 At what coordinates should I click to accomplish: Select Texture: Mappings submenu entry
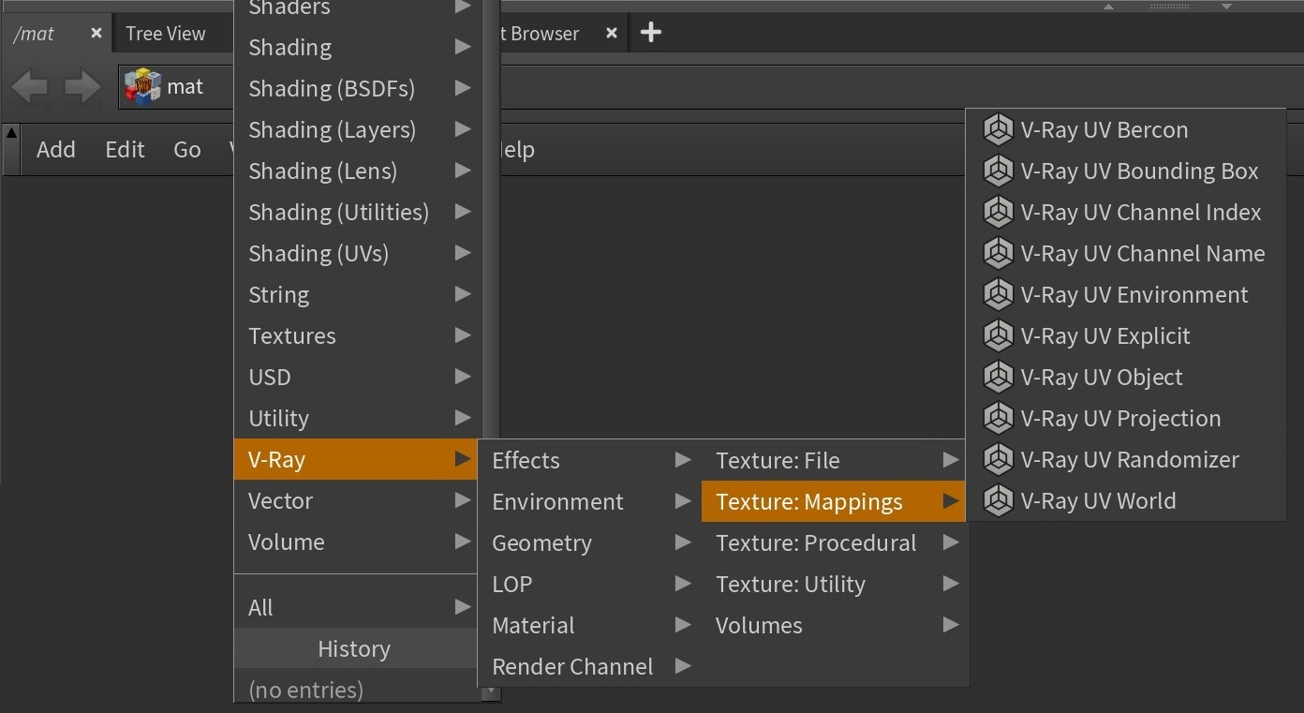coord(834,501)
